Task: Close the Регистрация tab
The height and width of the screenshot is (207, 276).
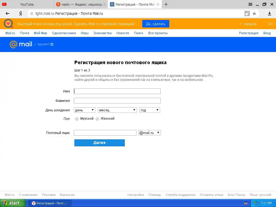Action: (158, 4)
